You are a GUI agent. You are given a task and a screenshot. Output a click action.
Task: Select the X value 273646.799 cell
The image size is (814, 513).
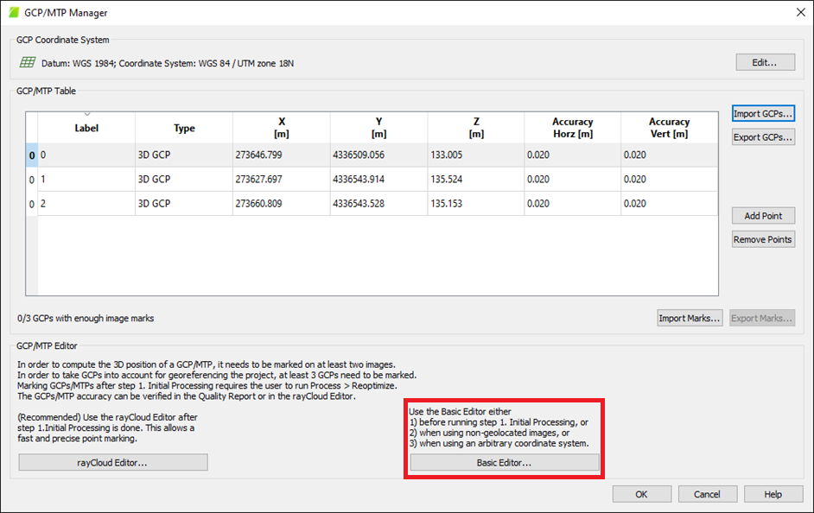281,155
